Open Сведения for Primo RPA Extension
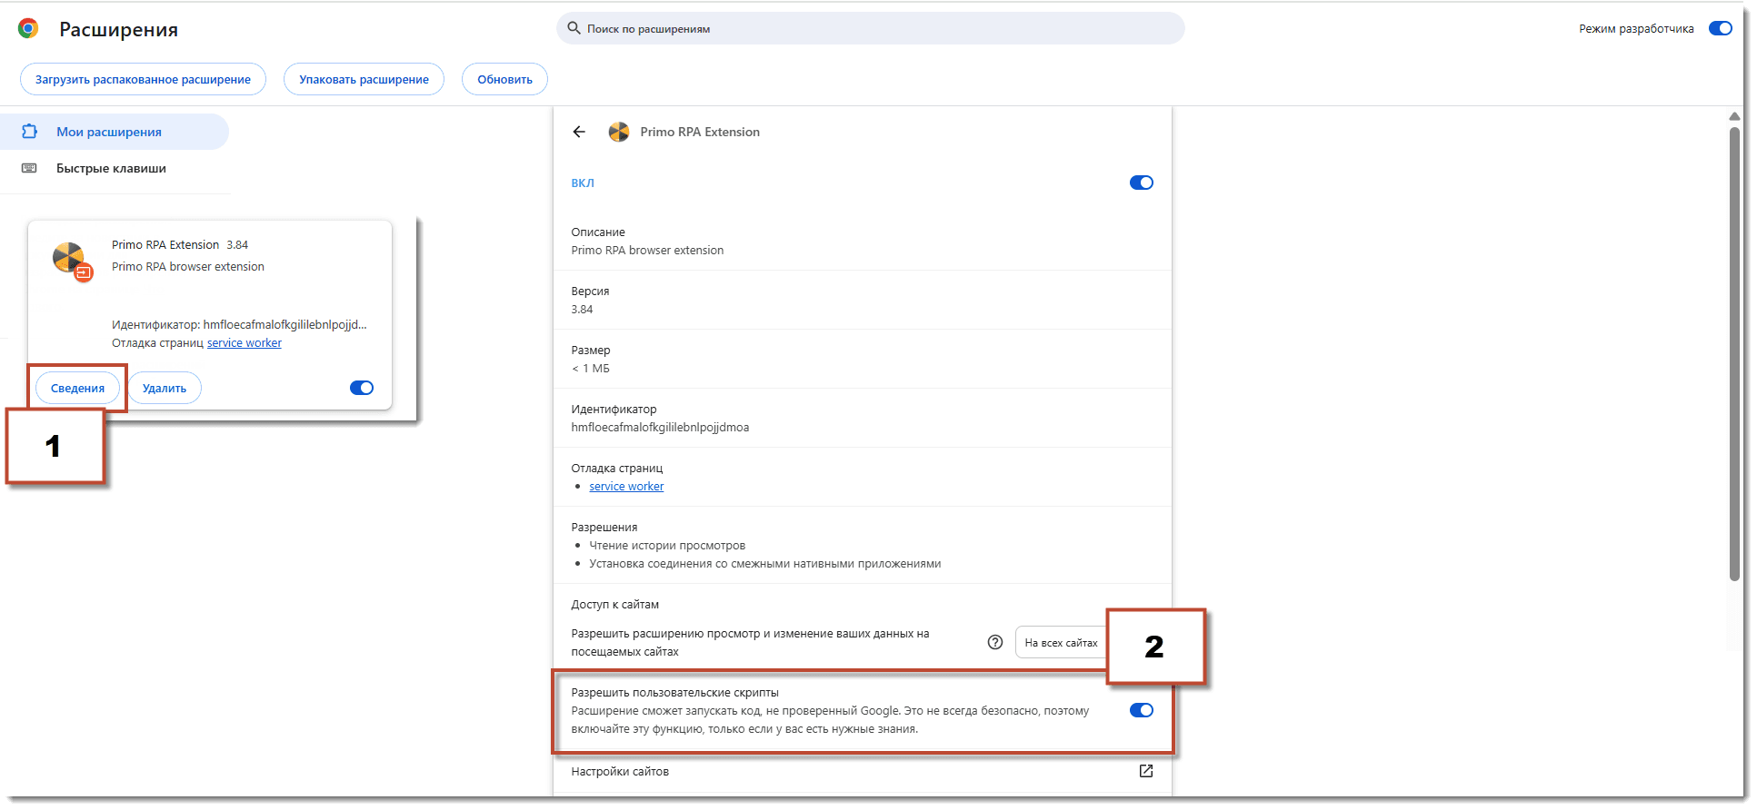This screenshot has height=810, width=1757. (x=77, y=388)
